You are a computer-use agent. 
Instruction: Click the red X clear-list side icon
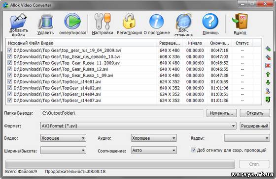pyautogui.click(x=268, y=66)
